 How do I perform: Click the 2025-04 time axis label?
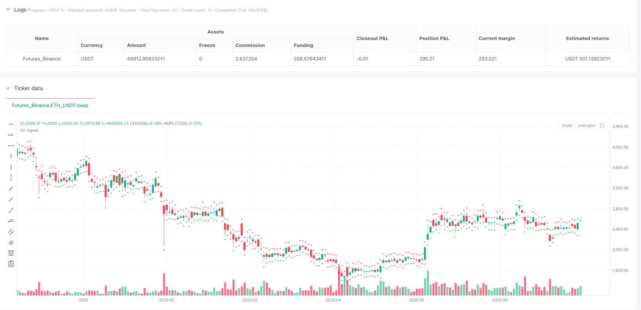point(333,300)
